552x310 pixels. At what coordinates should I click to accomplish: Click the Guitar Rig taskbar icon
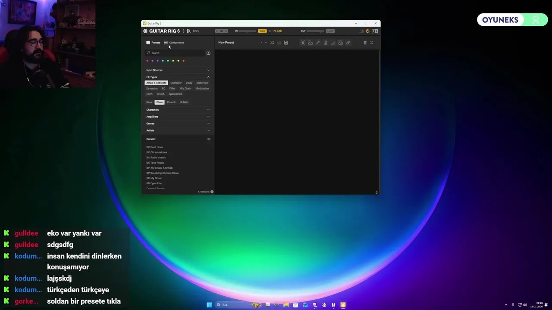point(343,305)
